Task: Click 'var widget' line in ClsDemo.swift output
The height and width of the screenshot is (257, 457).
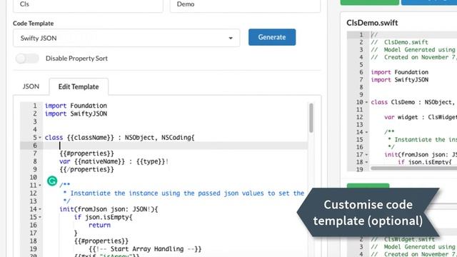Action: pos(421,117)
